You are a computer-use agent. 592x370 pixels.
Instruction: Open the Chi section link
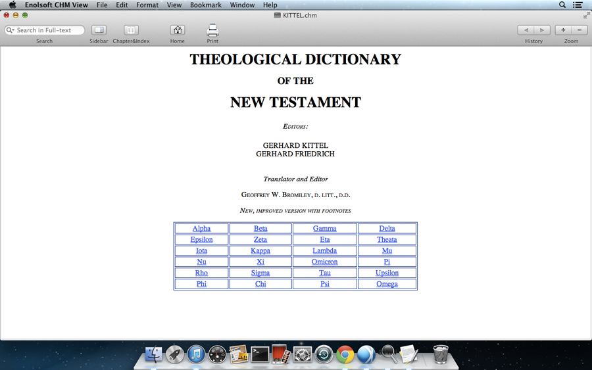(x=260, y=284)
